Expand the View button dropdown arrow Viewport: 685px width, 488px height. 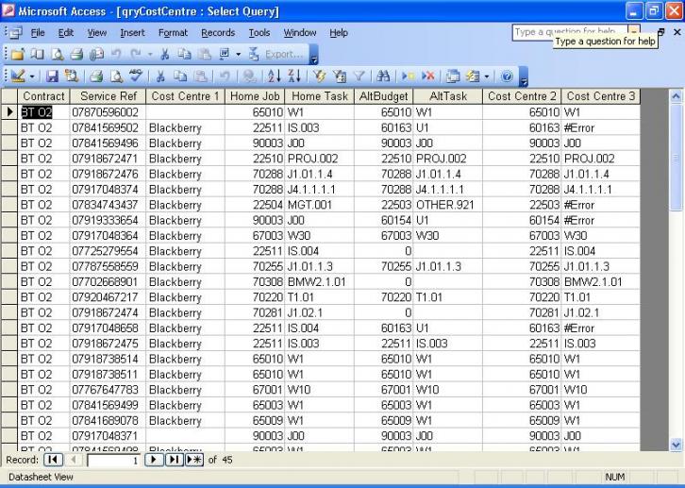32,76
